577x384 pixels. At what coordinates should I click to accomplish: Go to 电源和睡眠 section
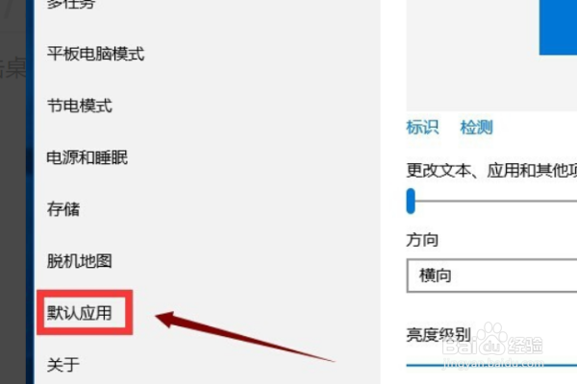(88, 157)
